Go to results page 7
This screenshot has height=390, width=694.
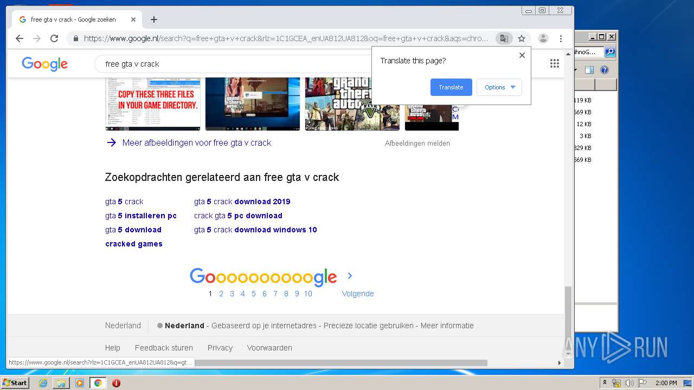tap(275, 294)
